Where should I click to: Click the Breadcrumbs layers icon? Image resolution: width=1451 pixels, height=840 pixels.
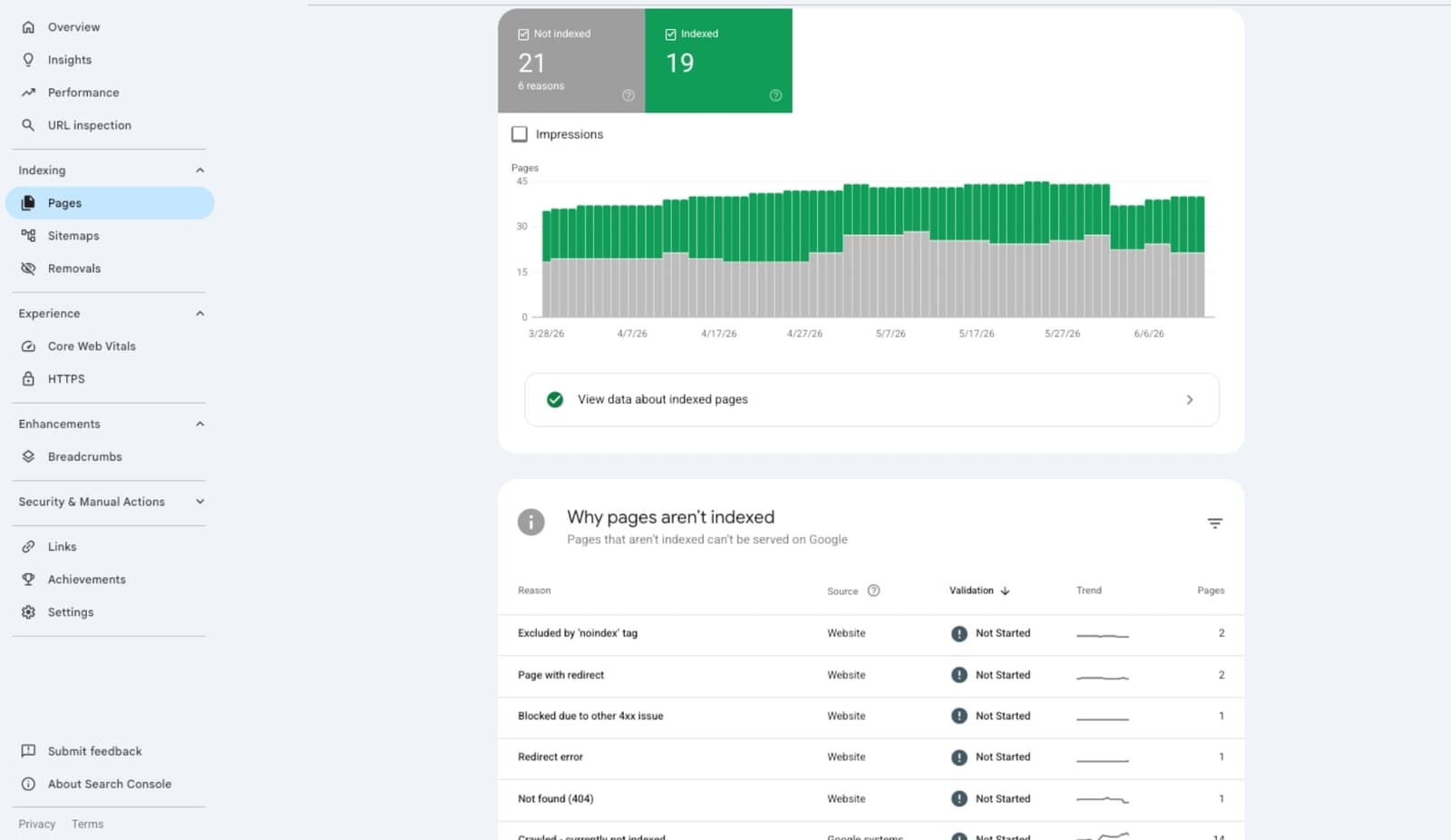[28, 457]
